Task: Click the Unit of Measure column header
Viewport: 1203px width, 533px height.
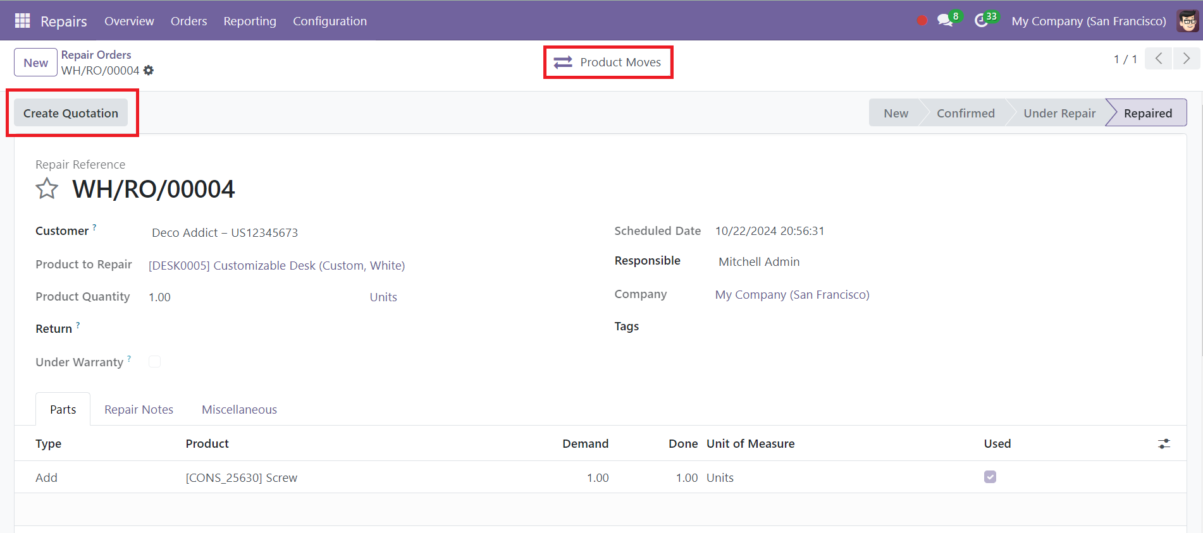Action: [x=750, y=443]
